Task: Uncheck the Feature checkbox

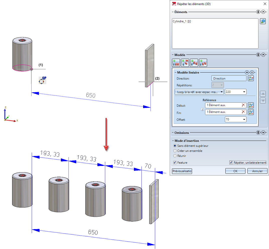Action: point(175,163)
